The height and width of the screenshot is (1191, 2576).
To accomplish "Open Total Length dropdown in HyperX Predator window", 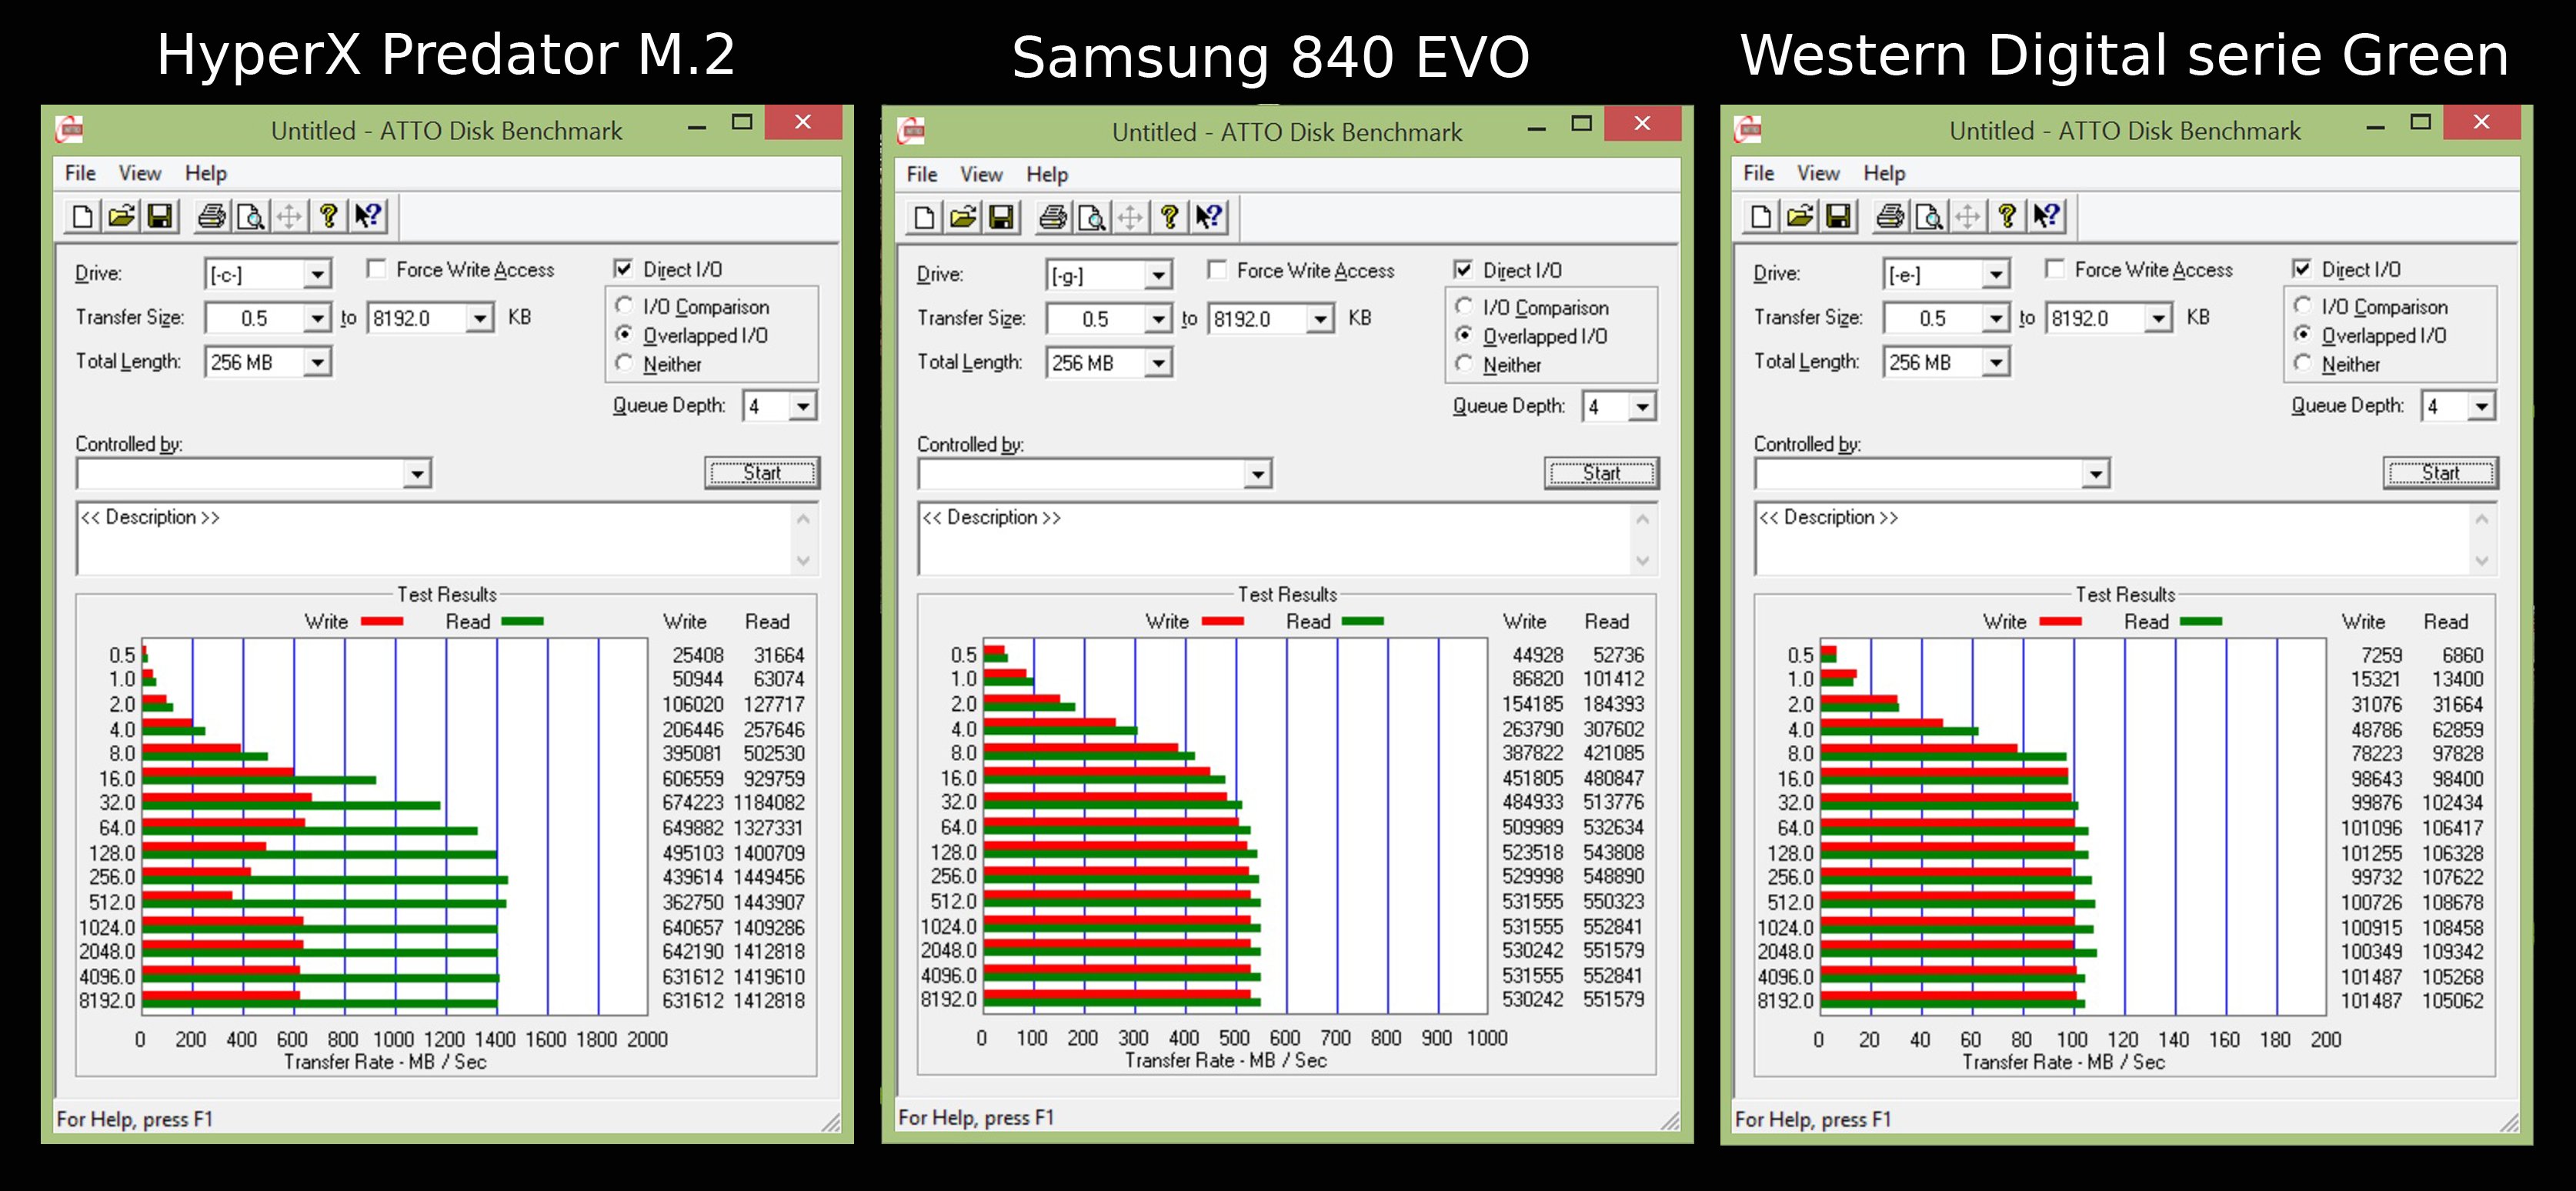I will 317,362.
